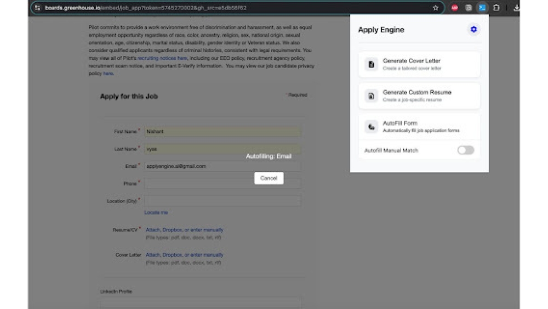Click the browser address bar URL
This screenshot has width=548, height=309.
click(146, 8)
